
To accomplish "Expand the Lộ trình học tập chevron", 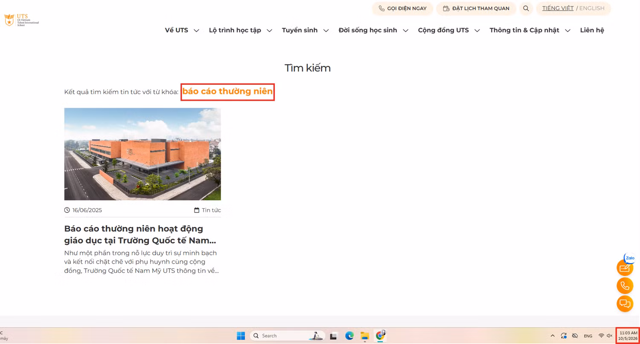I will pos(269,31).
